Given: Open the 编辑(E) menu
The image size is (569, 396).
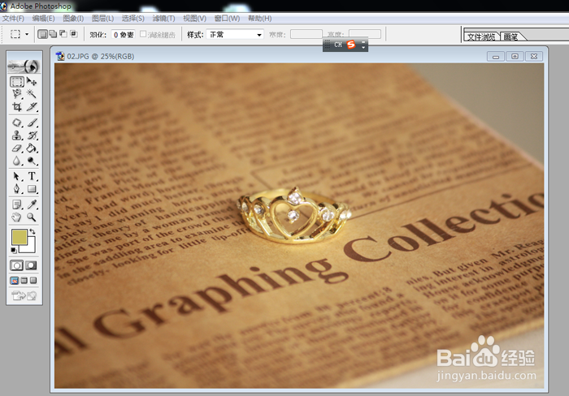Looking at the screenshot, I should pyautogui.click(x=44, y=19).
